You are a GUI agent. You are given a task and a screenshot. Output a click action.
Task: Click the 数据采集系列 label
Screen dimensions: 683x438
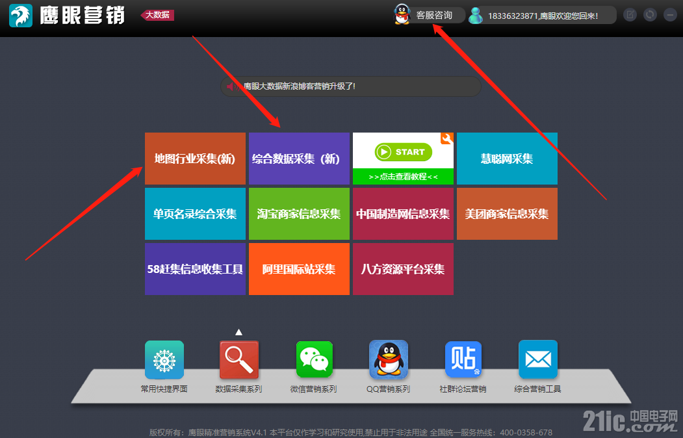click(238, 389)
